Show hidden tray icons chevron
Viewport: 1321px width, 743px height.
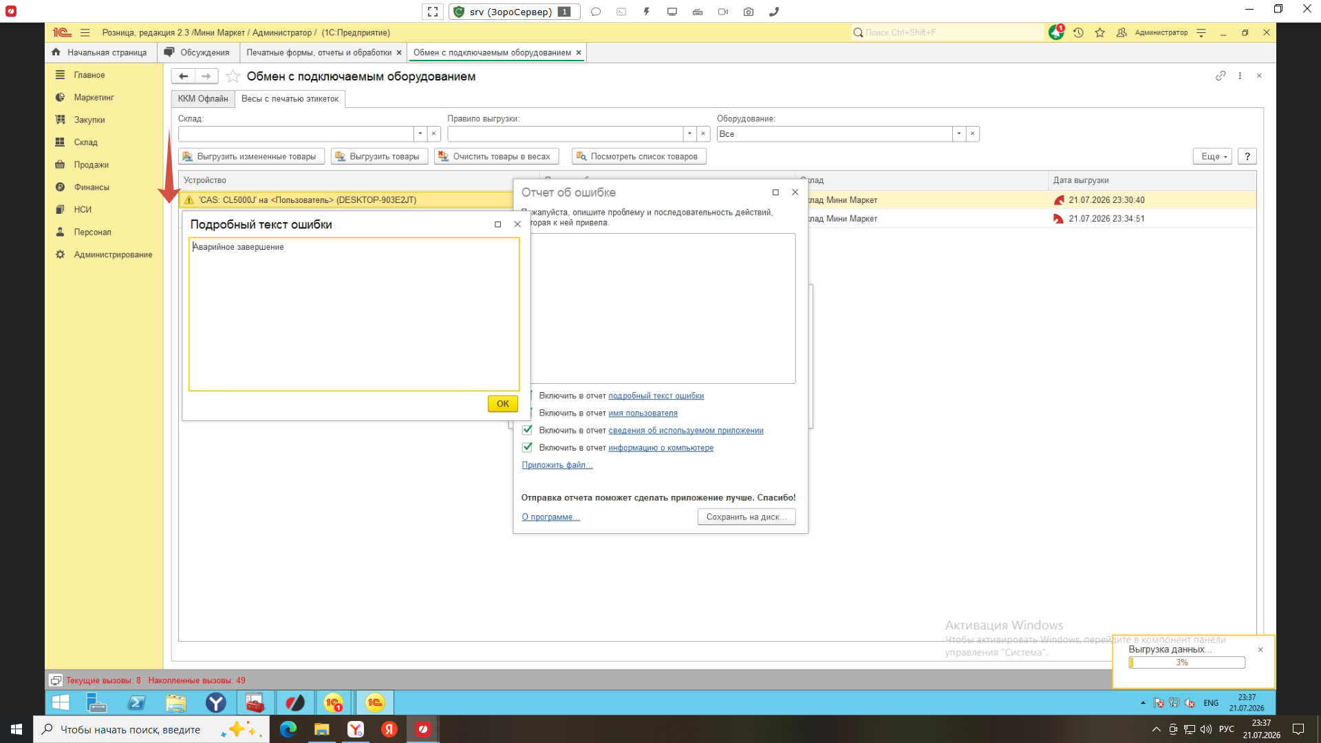[x=1156, y=729]
